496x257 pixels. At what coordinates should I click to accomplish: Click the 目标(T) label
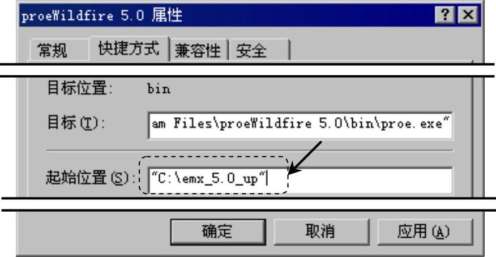click(x=76, y=122)
